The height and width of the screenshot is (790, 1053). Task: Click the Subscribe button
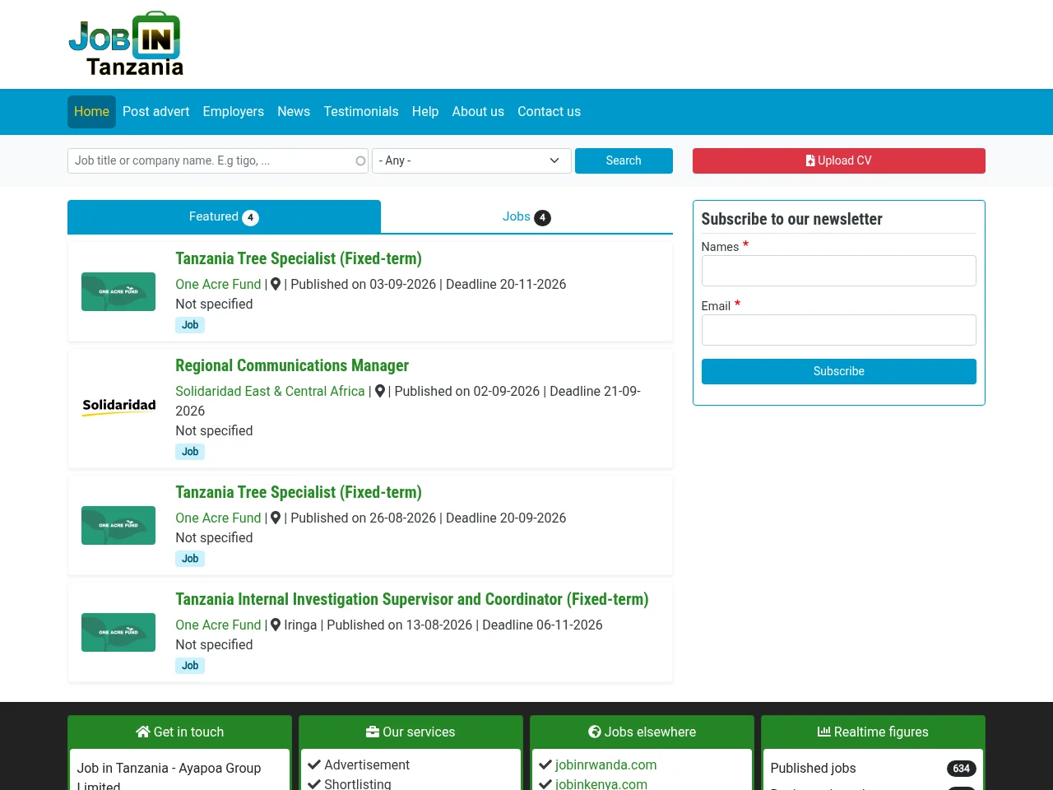tap(838, 371)
